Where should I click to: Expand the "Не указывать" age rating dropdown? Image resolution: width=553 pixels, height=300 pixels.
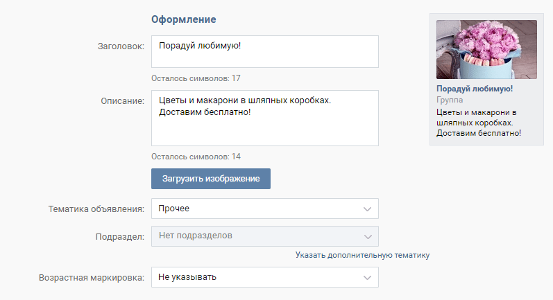point(257,278)
